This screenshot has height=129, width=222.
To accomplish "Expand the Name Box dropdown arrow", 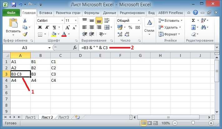I will [49, 48].
